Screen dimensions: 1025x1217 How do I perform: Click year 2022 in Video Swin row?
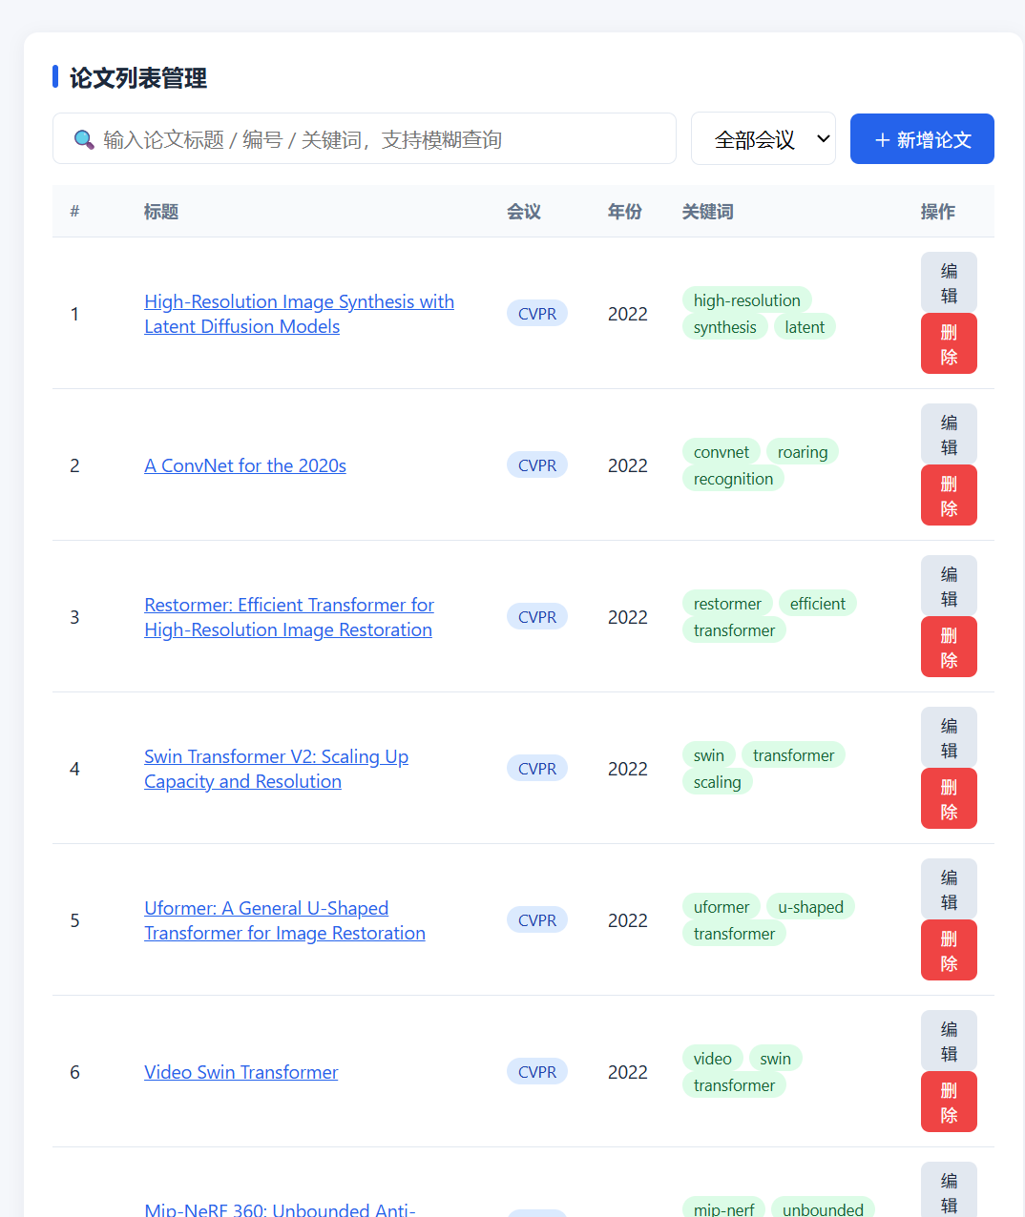pos(628,1072)
